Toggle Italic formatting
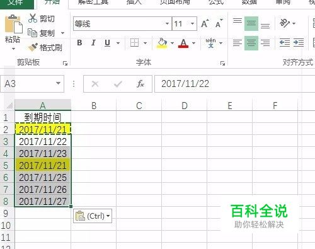The height and width of the screenshot is (249, 315). click(93, 43)
